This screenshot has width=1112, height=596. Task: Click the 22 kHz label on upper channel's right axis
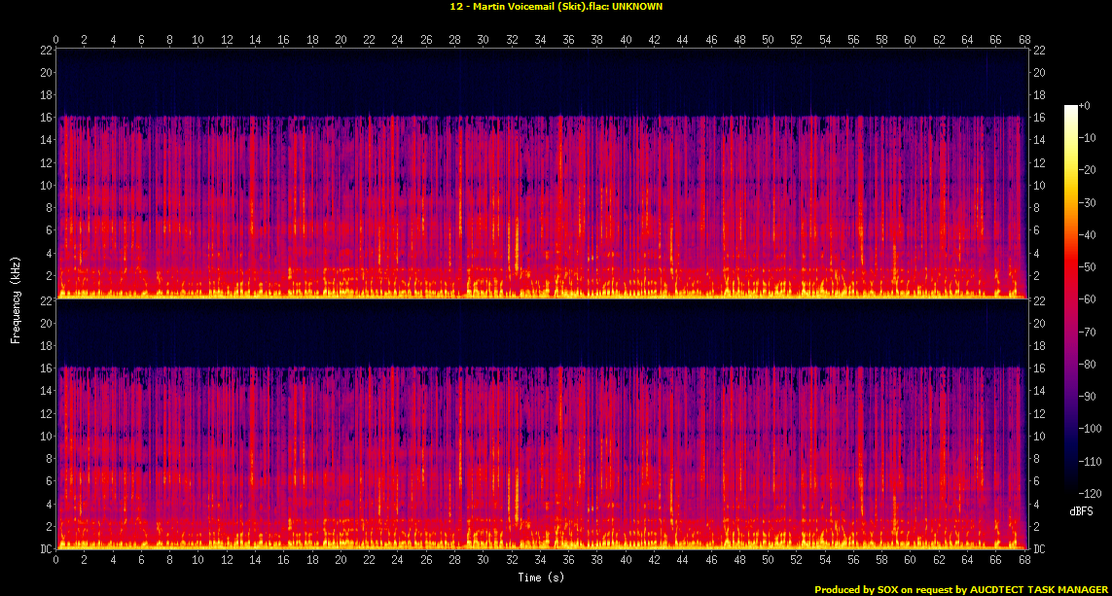click(1038, 50)
